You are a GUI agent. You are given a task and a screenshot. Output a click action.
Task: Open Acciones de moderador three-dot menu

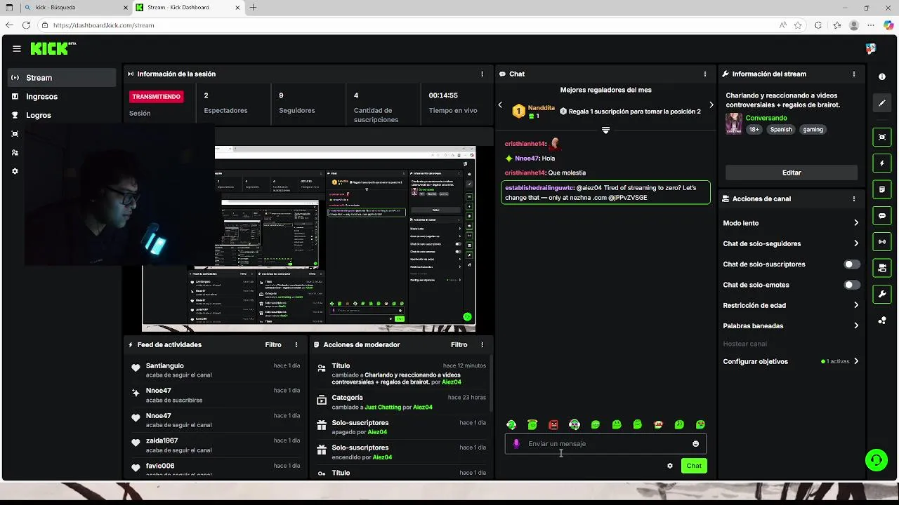(482, 345)
